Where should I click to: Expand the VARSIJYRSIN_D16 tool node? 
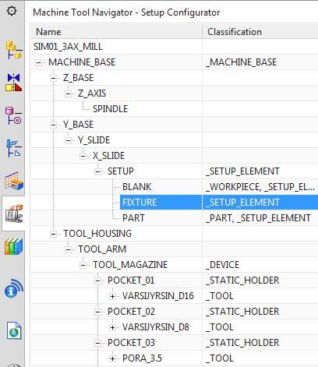pyautogui.click(x=112, y=296)
